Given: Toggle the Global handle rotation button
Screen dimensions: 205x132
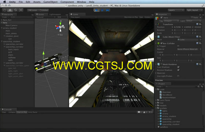Looking at the screenshot, I should coord(44,10).
